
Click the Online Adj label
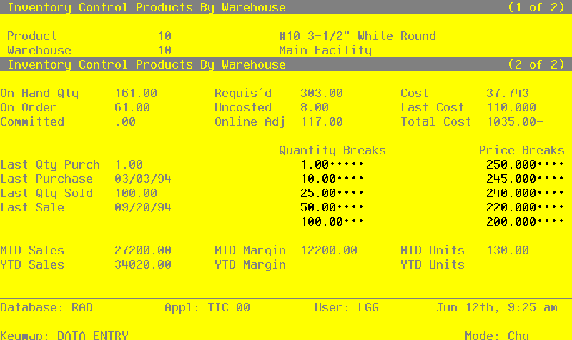tap(250, 121)
